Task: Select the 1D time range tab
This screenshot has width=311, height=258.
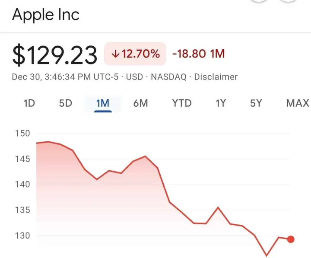Action: point(29,103)
